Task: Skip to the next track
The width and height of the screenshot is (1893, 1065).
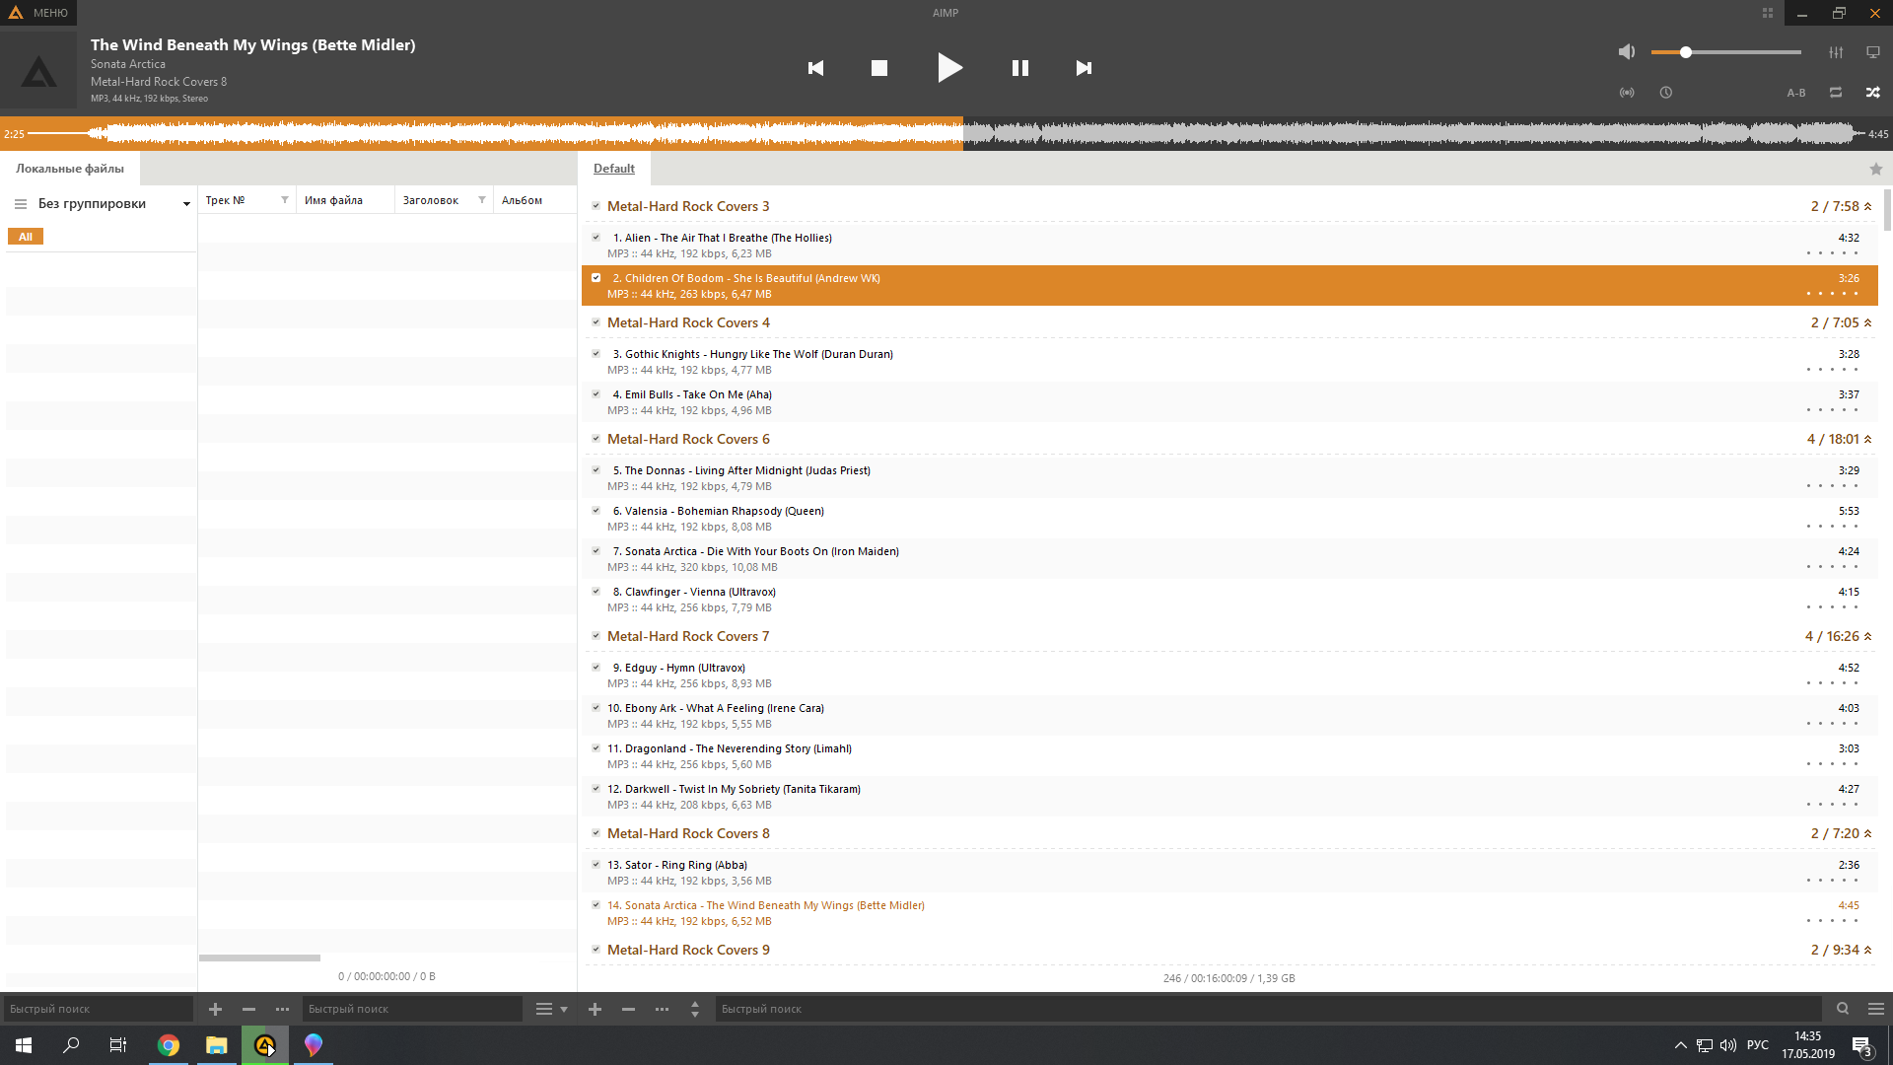Action: point(1084,68)
